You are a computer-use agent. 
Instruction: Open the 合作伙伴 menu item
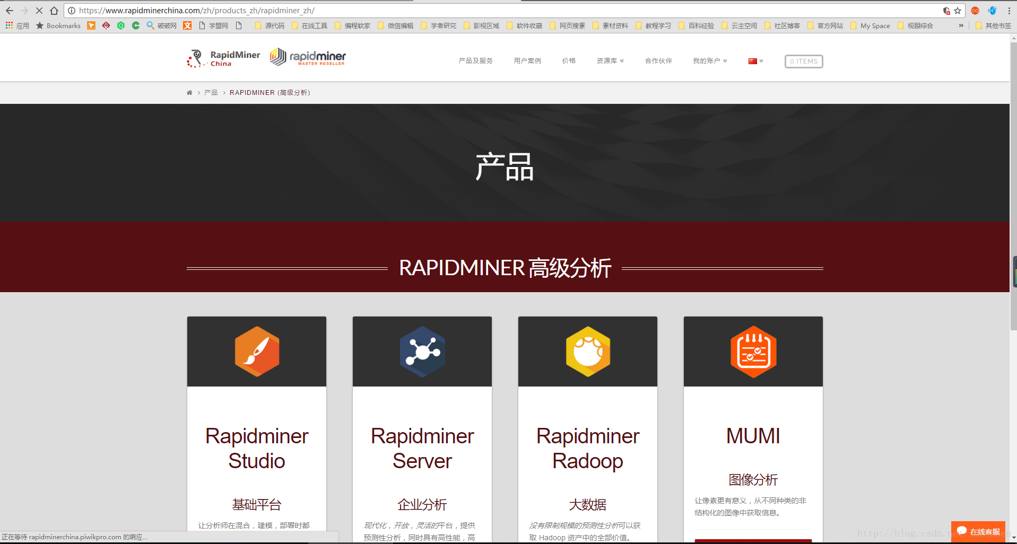tap(658, 61)
